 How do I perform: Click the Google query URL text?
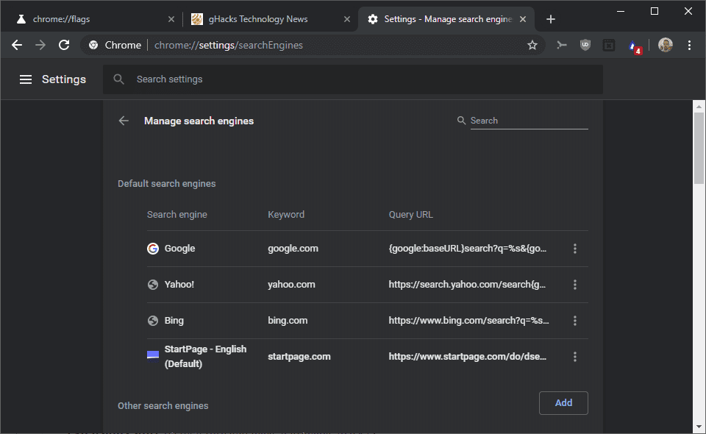(x=468, y=249)
